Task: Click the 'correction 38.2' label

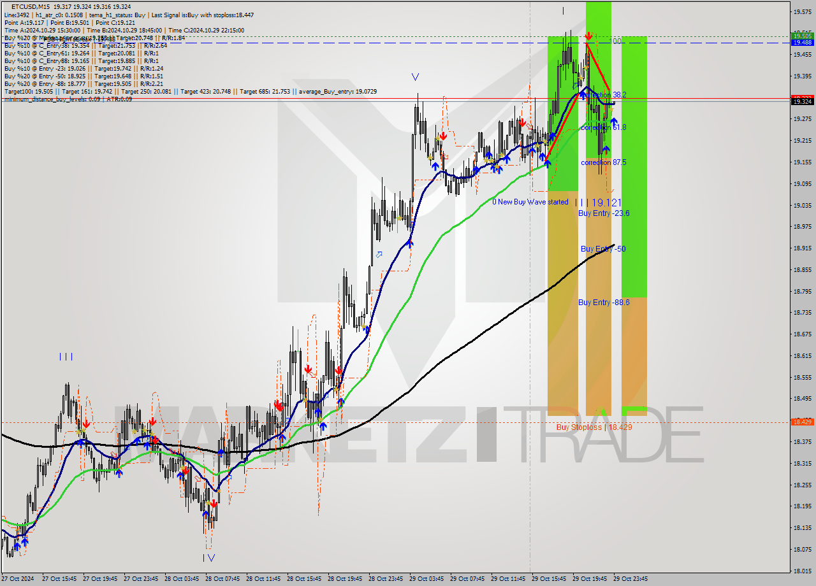Action: coord(604,95)
